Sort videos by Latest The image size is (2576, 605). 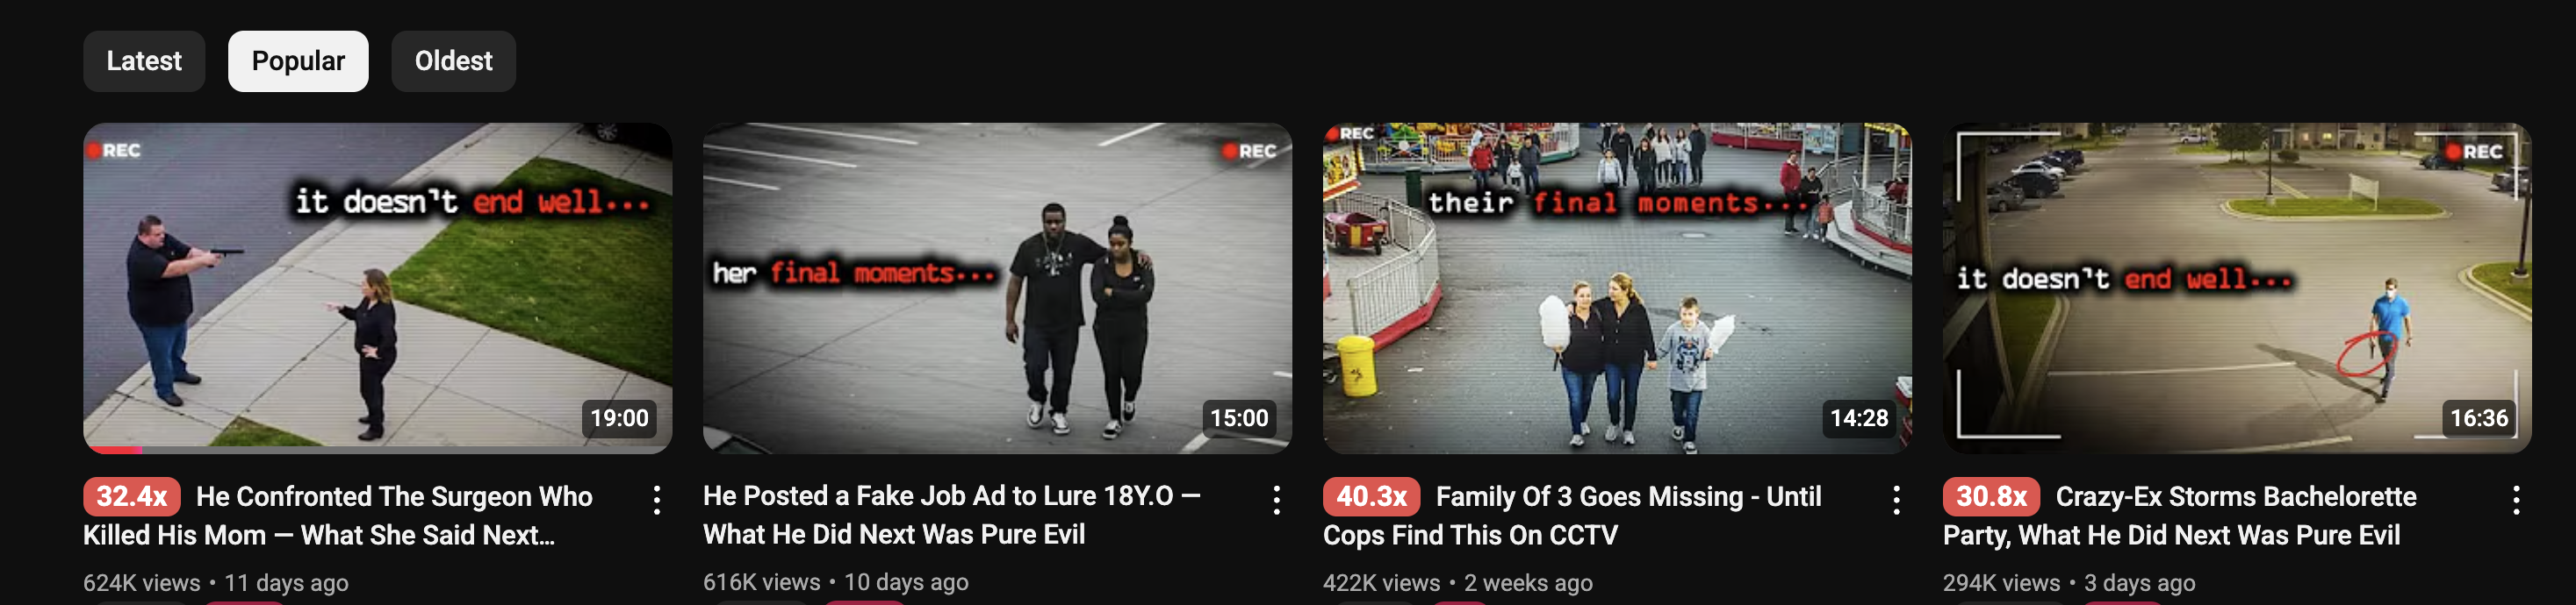[x=144, y=60]
